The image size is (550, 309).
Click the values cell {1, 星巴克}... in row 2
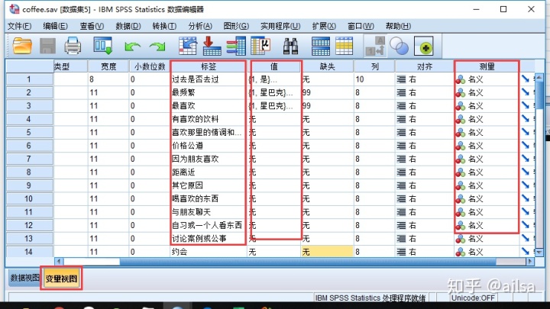pyautogui.click(x=274, y=93)
